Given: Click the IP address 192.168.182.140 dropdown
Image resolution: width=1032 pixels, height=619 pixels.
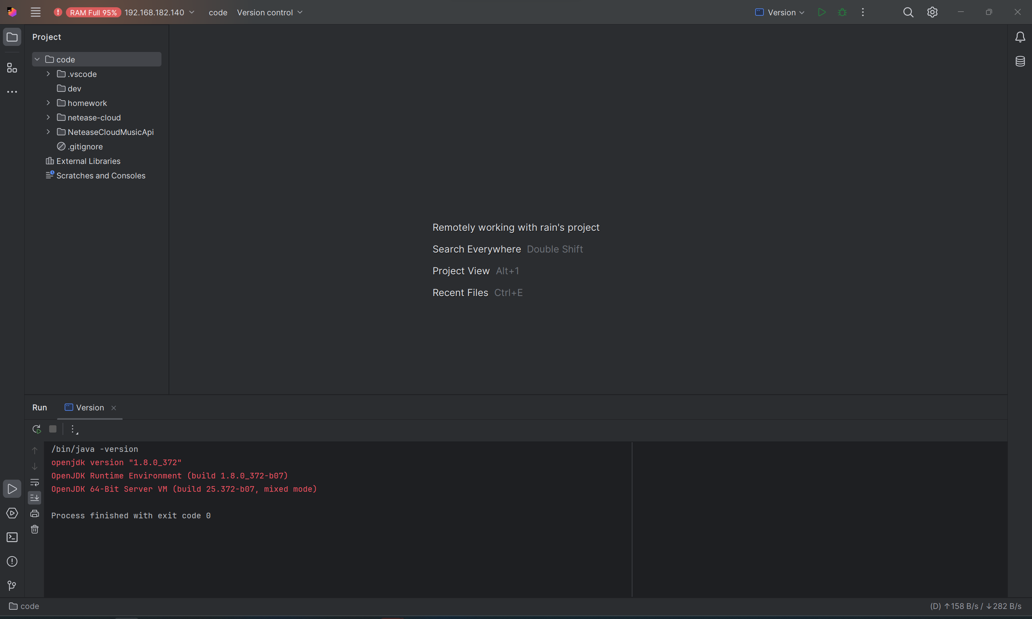Looking at the screenshot, I should point(158,12).
